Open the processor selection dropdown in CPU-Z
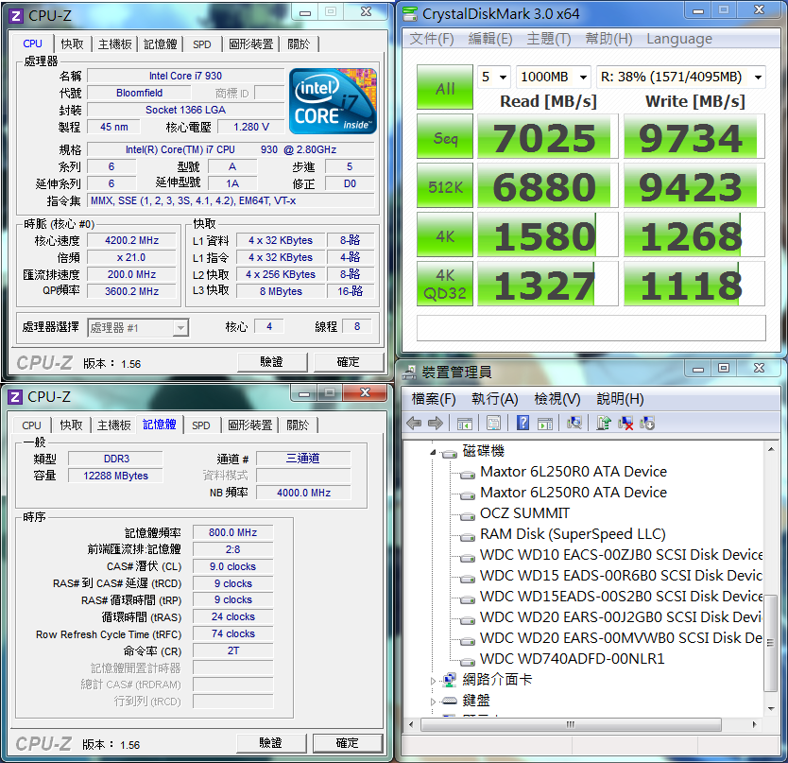788x763 pixels. point(138,328)
